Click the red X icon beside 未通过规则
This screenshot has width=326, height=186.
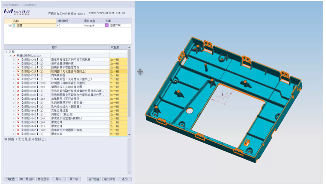14,56
